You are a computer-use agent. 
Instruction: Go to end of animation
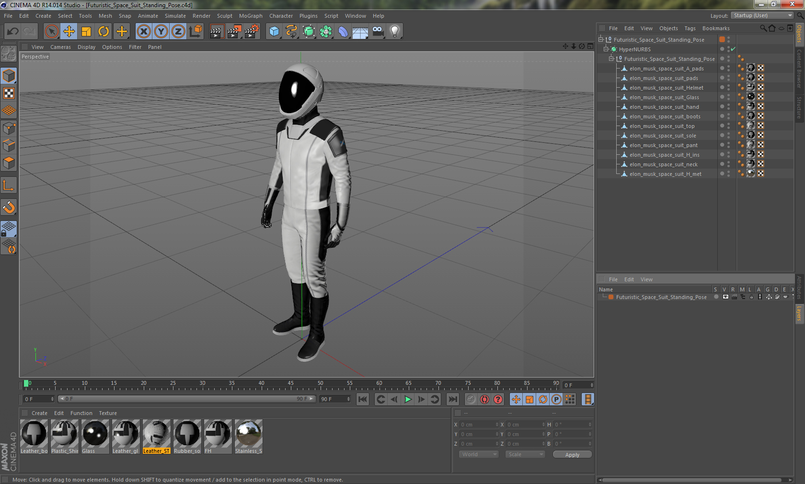click(x=452, y=399)
